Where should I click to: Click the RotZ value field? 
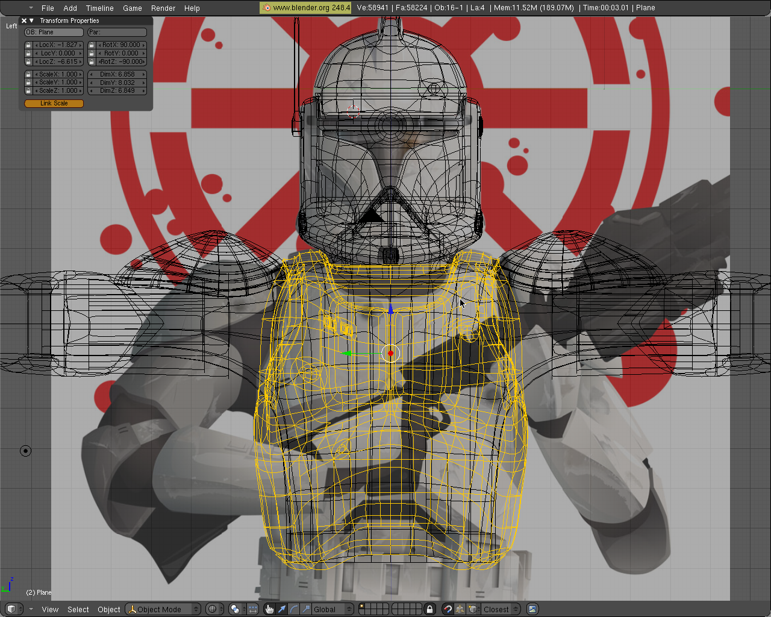121,61
